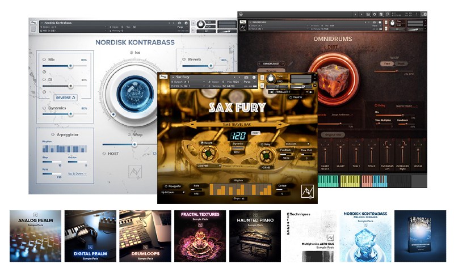The image size is (454, 272).
Task: Click the REVERSE button in Nordisk Kontrabass
Action: tap(65, 97)
